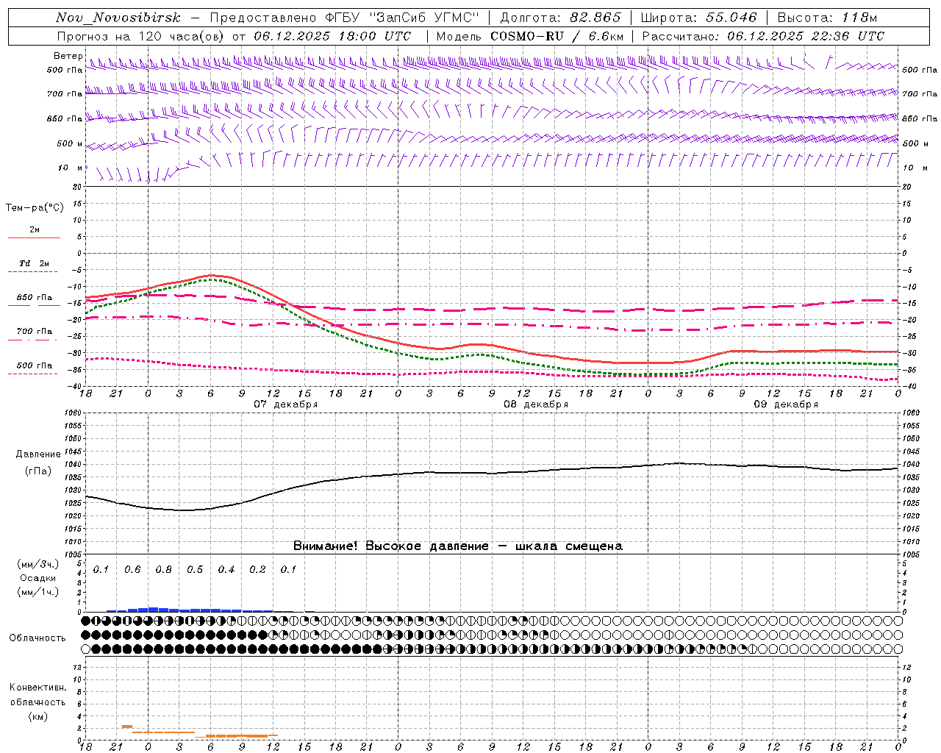Click the "Прогноз на 120 часа(ов)" forecast text
The width and height of the screenshot is (941, 753).
[141, 36]
